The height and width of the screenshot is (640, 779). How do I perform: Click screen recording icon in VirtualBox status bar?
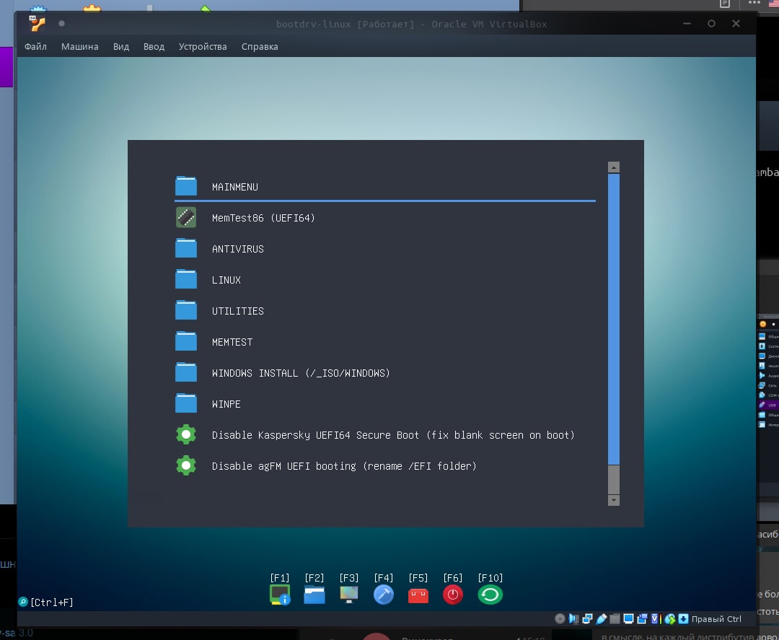642,618
